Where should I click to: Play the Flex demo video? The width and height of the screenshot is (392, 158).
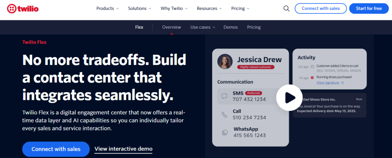click(x=289, y=98)
